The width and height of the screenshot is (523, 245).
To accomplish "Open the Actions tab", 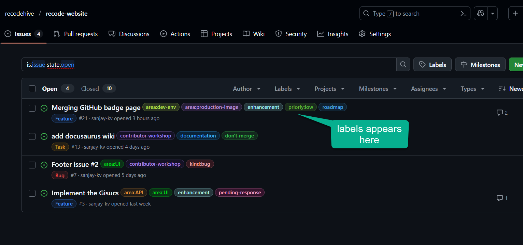I will pyautogui.click(x=175, y=34).
